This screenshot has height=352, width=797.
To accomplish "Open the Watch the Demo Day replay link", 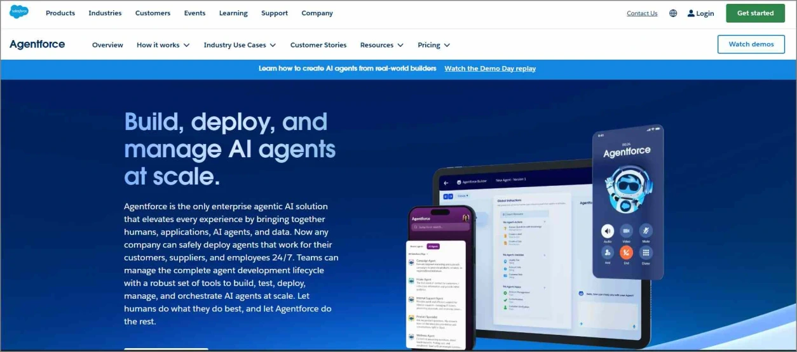I will pos(490,68).
